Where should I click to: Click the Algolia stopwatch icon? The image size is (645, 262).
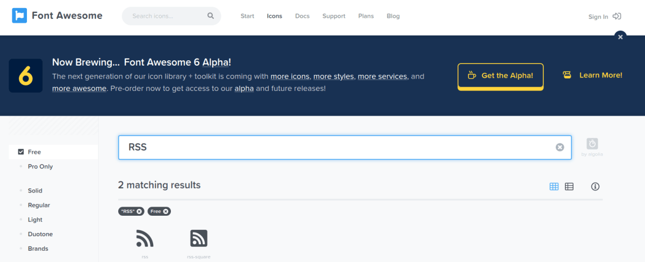pyautogui.click(x=592, y=144)
